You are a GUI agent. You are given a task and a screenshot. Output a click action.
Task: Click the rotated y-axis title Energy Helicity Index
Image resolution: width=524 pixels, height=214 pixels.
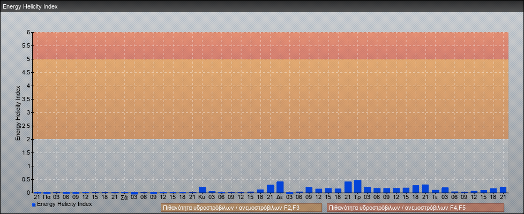tap(18, 113)
